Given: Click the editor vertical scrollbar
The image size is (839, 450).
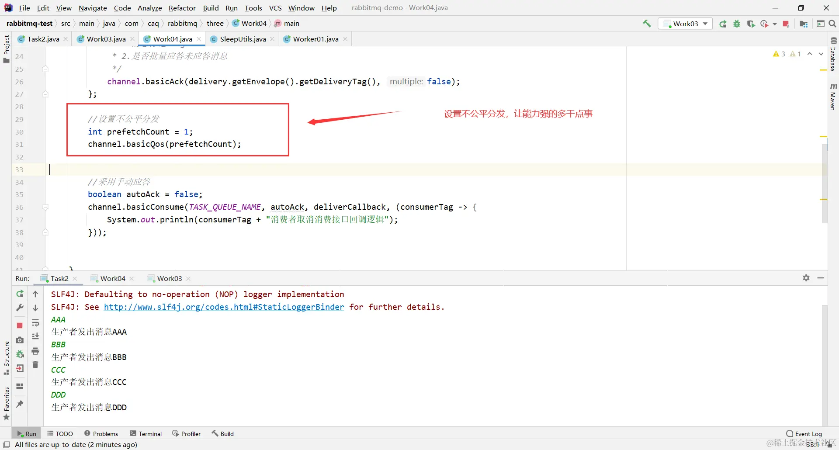Looking at the screenshot, I should tap(825, 183).
